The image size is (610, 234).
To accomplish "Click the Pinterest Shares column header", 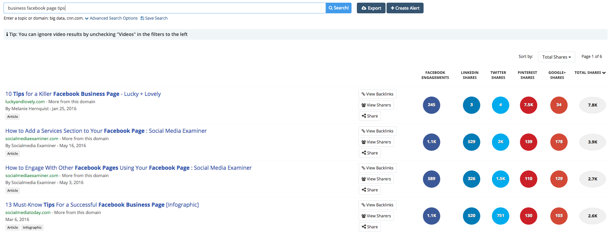I will pos(527,75).
